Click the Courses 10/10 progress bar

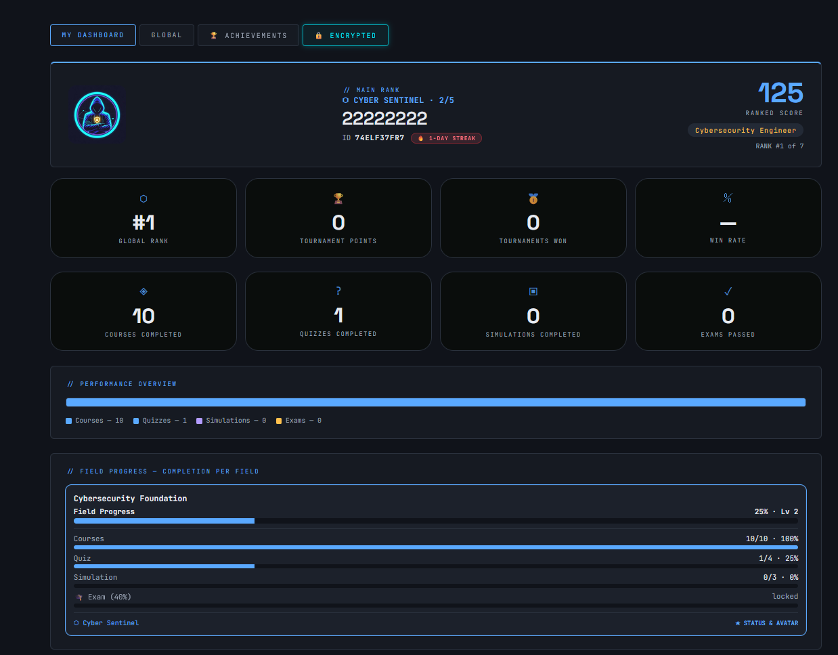click(436, 547)
